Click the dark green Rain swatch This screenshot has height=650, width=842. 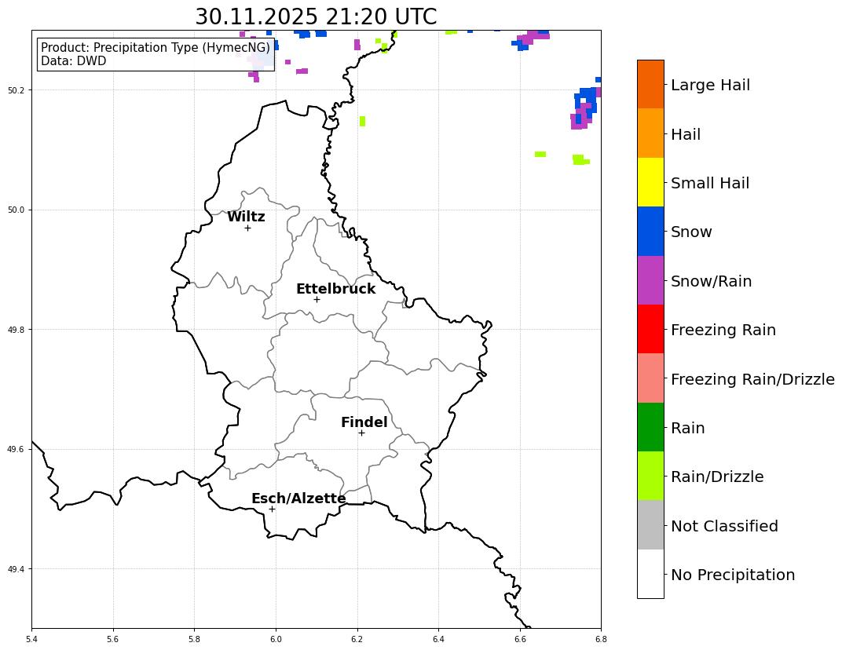650,427
